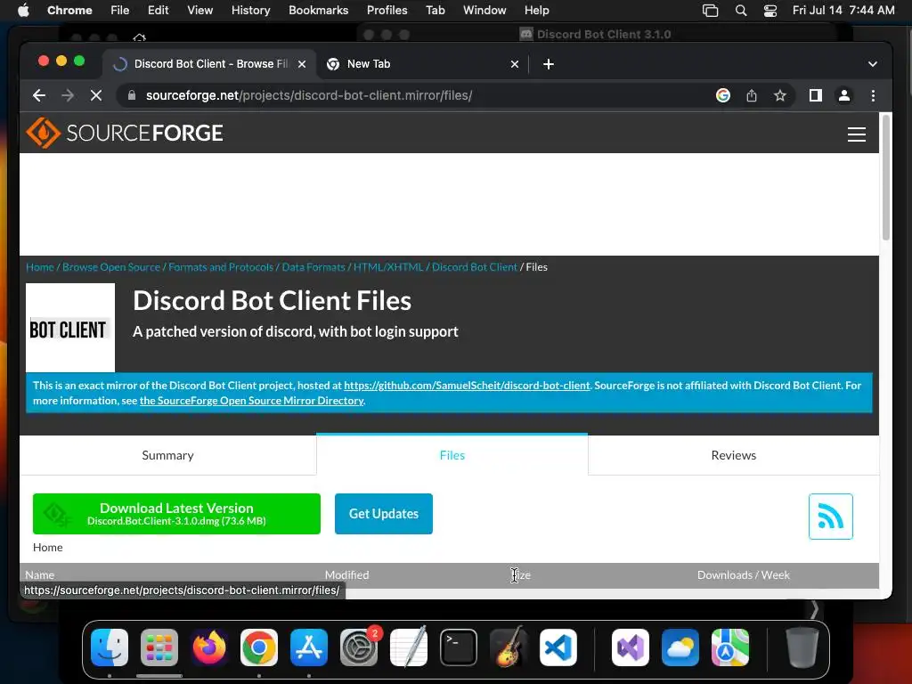Click the SourceForge logo

(125, 133)
